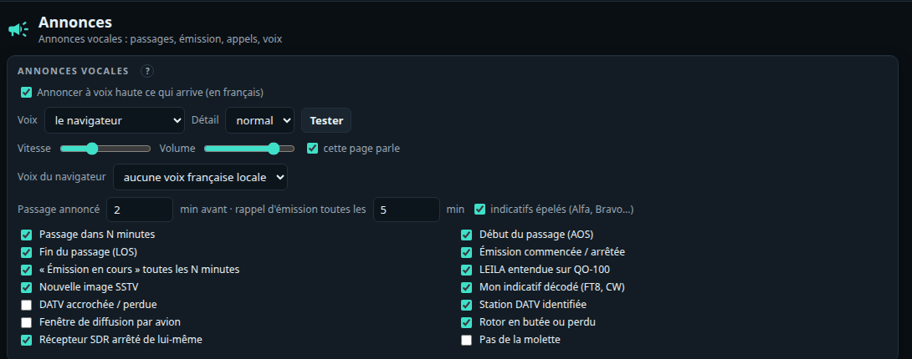Viewport: 912px width, 359px height.
Task: Enable Fenêtre de diffusion par avion
Action: (x=26, y=322)
